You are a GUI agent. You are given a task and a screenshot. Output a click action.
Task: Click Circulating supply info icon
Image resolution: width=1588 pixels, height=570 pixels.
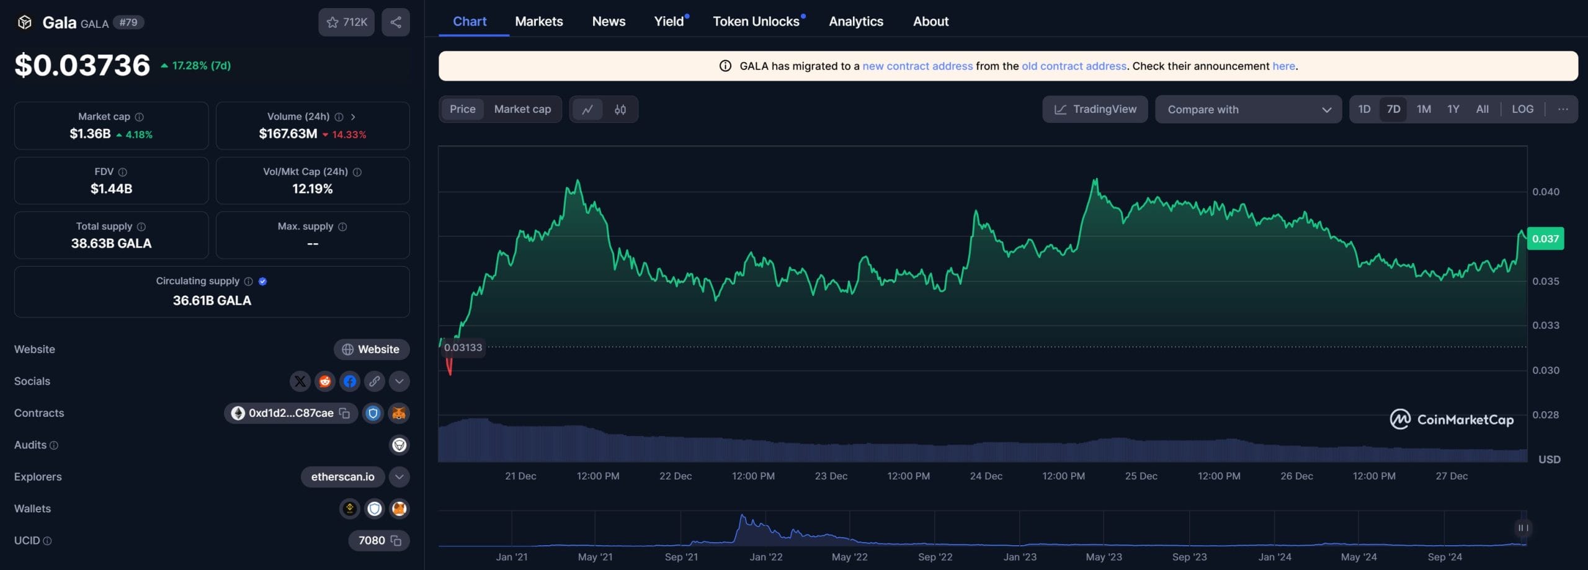[249, 281]
